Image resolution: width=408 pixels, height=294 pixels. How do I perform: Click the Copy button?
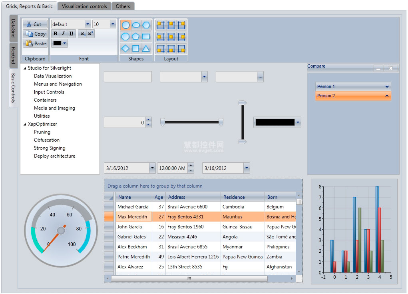(35, 34)
